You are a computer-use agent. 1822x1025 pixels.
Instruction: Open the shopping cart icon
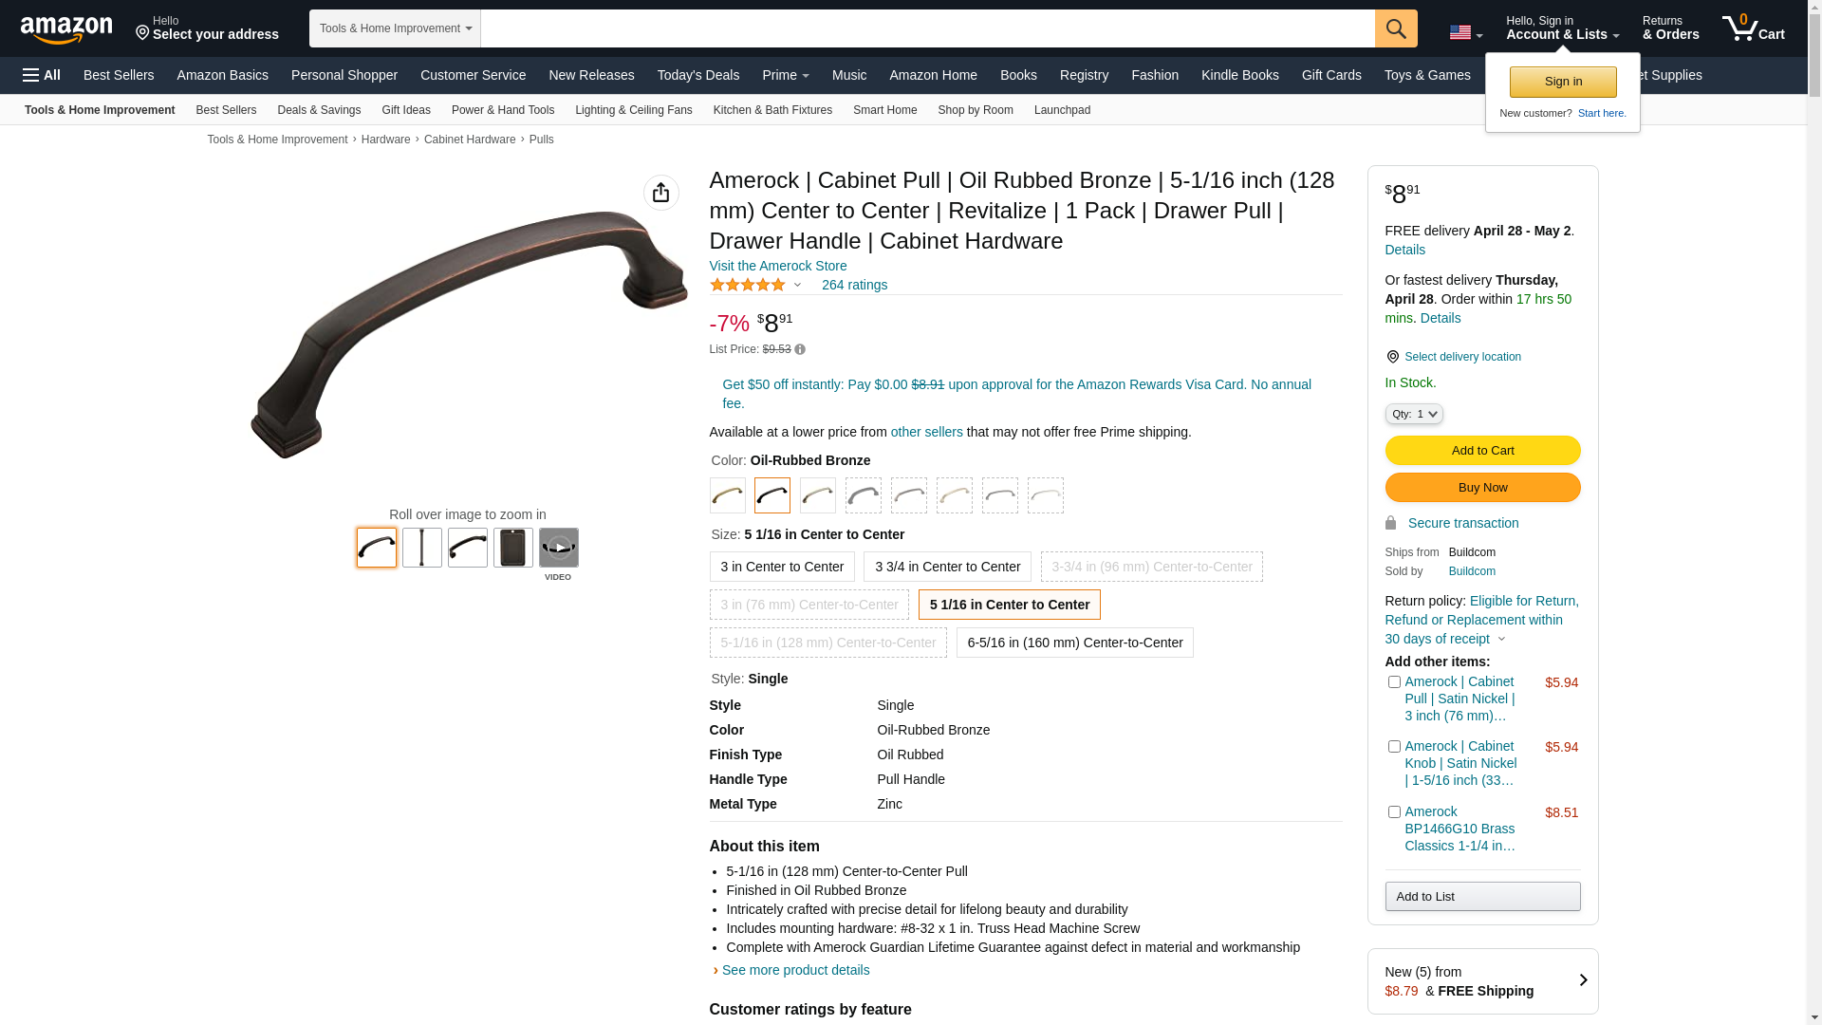coord(1754,28)
